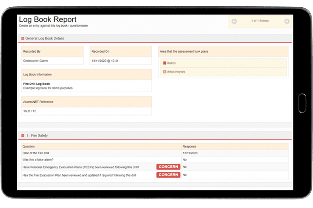Collapse the General Log Book Details section

(46, 38)
